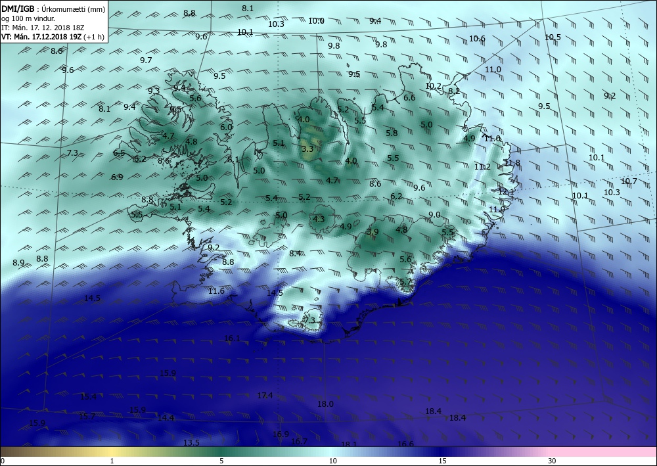The width and height of the screenshot is (657, 466).
Task: Click the value 11.9 on the map
Action: pos(497,210)
